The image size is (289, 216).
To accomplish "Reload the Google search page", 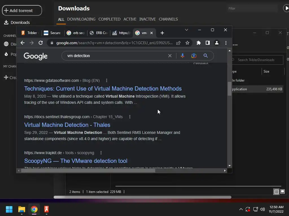I will click(41, 43).
